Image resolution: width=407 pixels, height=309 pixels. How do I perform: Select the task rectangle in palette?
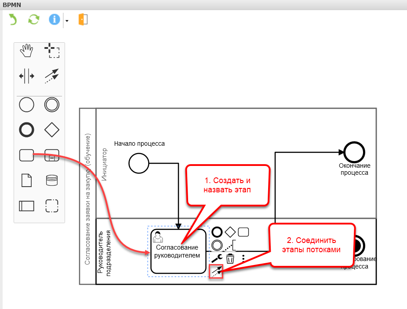[26, 155]
